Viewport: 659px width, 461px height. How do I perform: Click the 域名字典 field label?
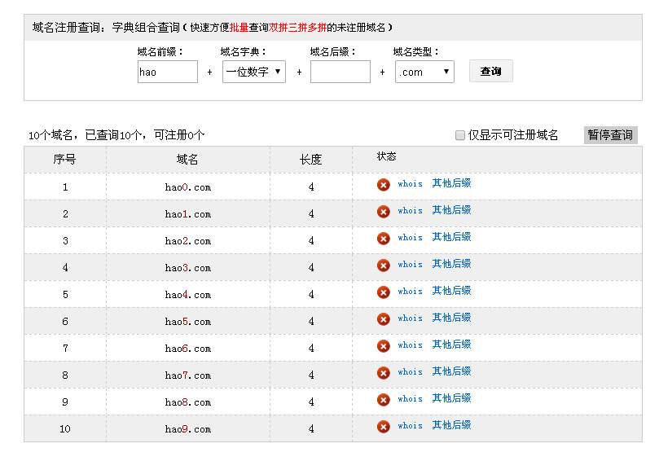tap(244, 51)
